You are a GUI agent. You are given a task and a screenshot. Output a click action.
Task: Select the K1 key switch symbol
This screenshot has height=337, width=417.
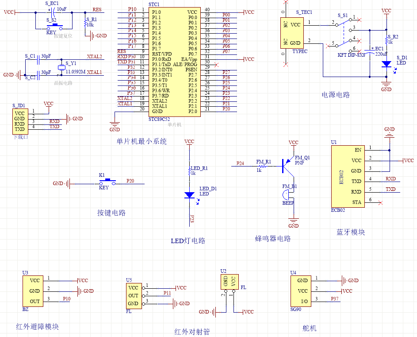pyautogui.click(x=107, y=182)
